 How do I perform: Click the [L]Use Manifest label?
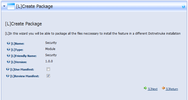(x=22, y=69)
